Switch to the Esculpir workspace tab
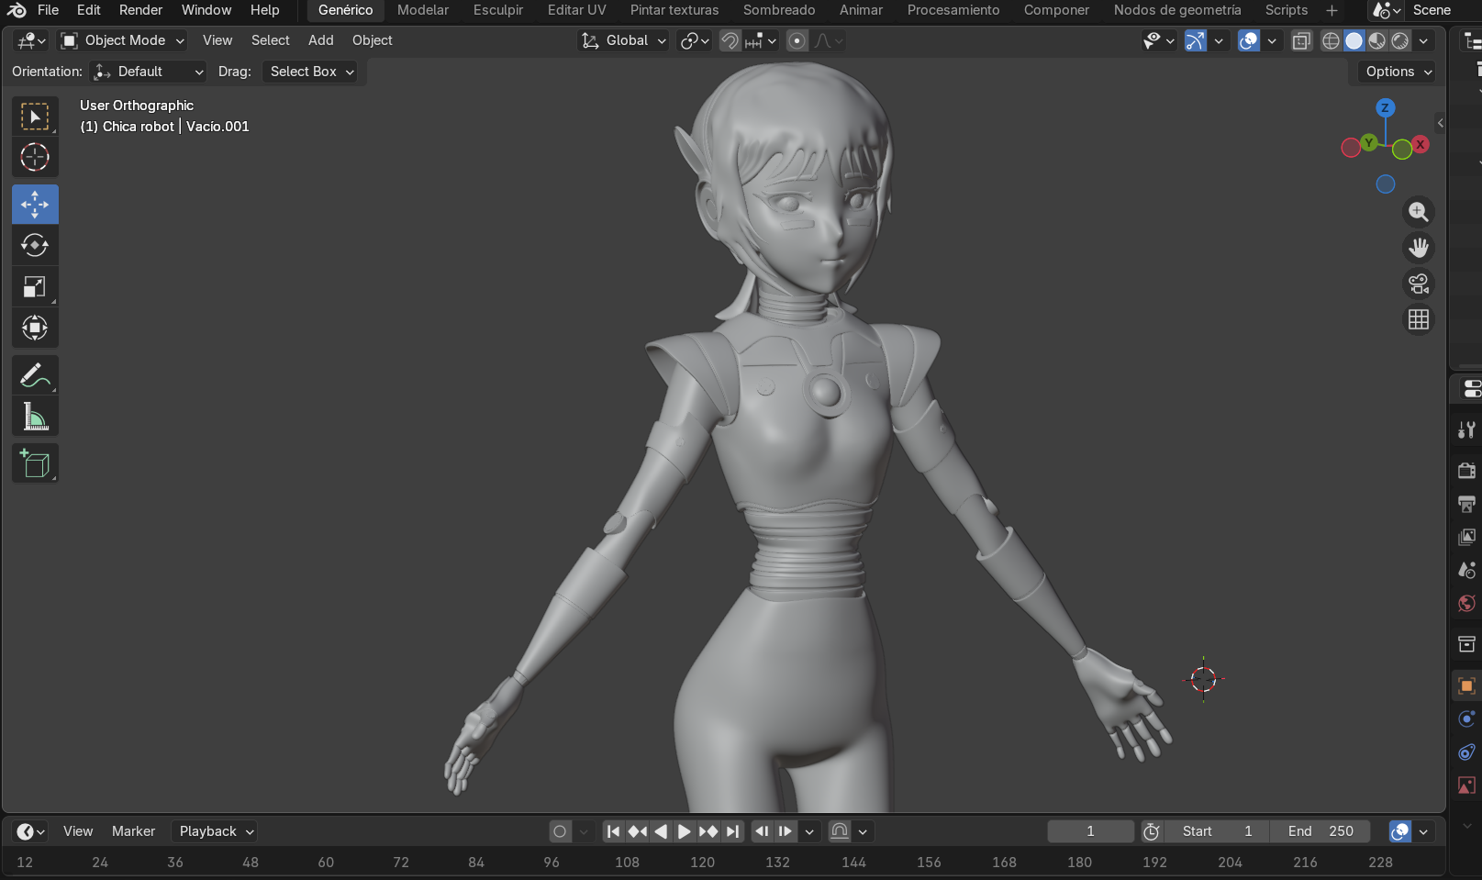 497,10
